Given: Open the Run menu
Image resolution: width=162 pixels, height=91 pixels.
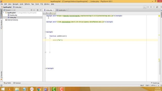Looking at the screenshot, I should pos(33,4).
